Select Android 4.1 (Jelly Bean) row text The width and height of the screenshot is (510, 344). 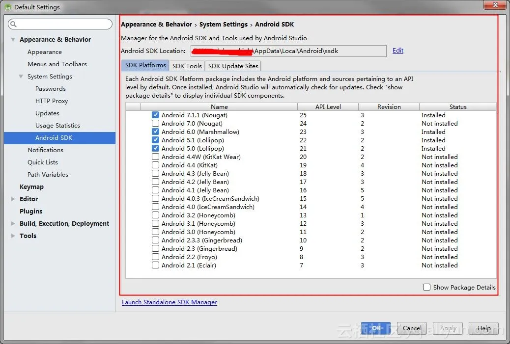click(195, 190)
